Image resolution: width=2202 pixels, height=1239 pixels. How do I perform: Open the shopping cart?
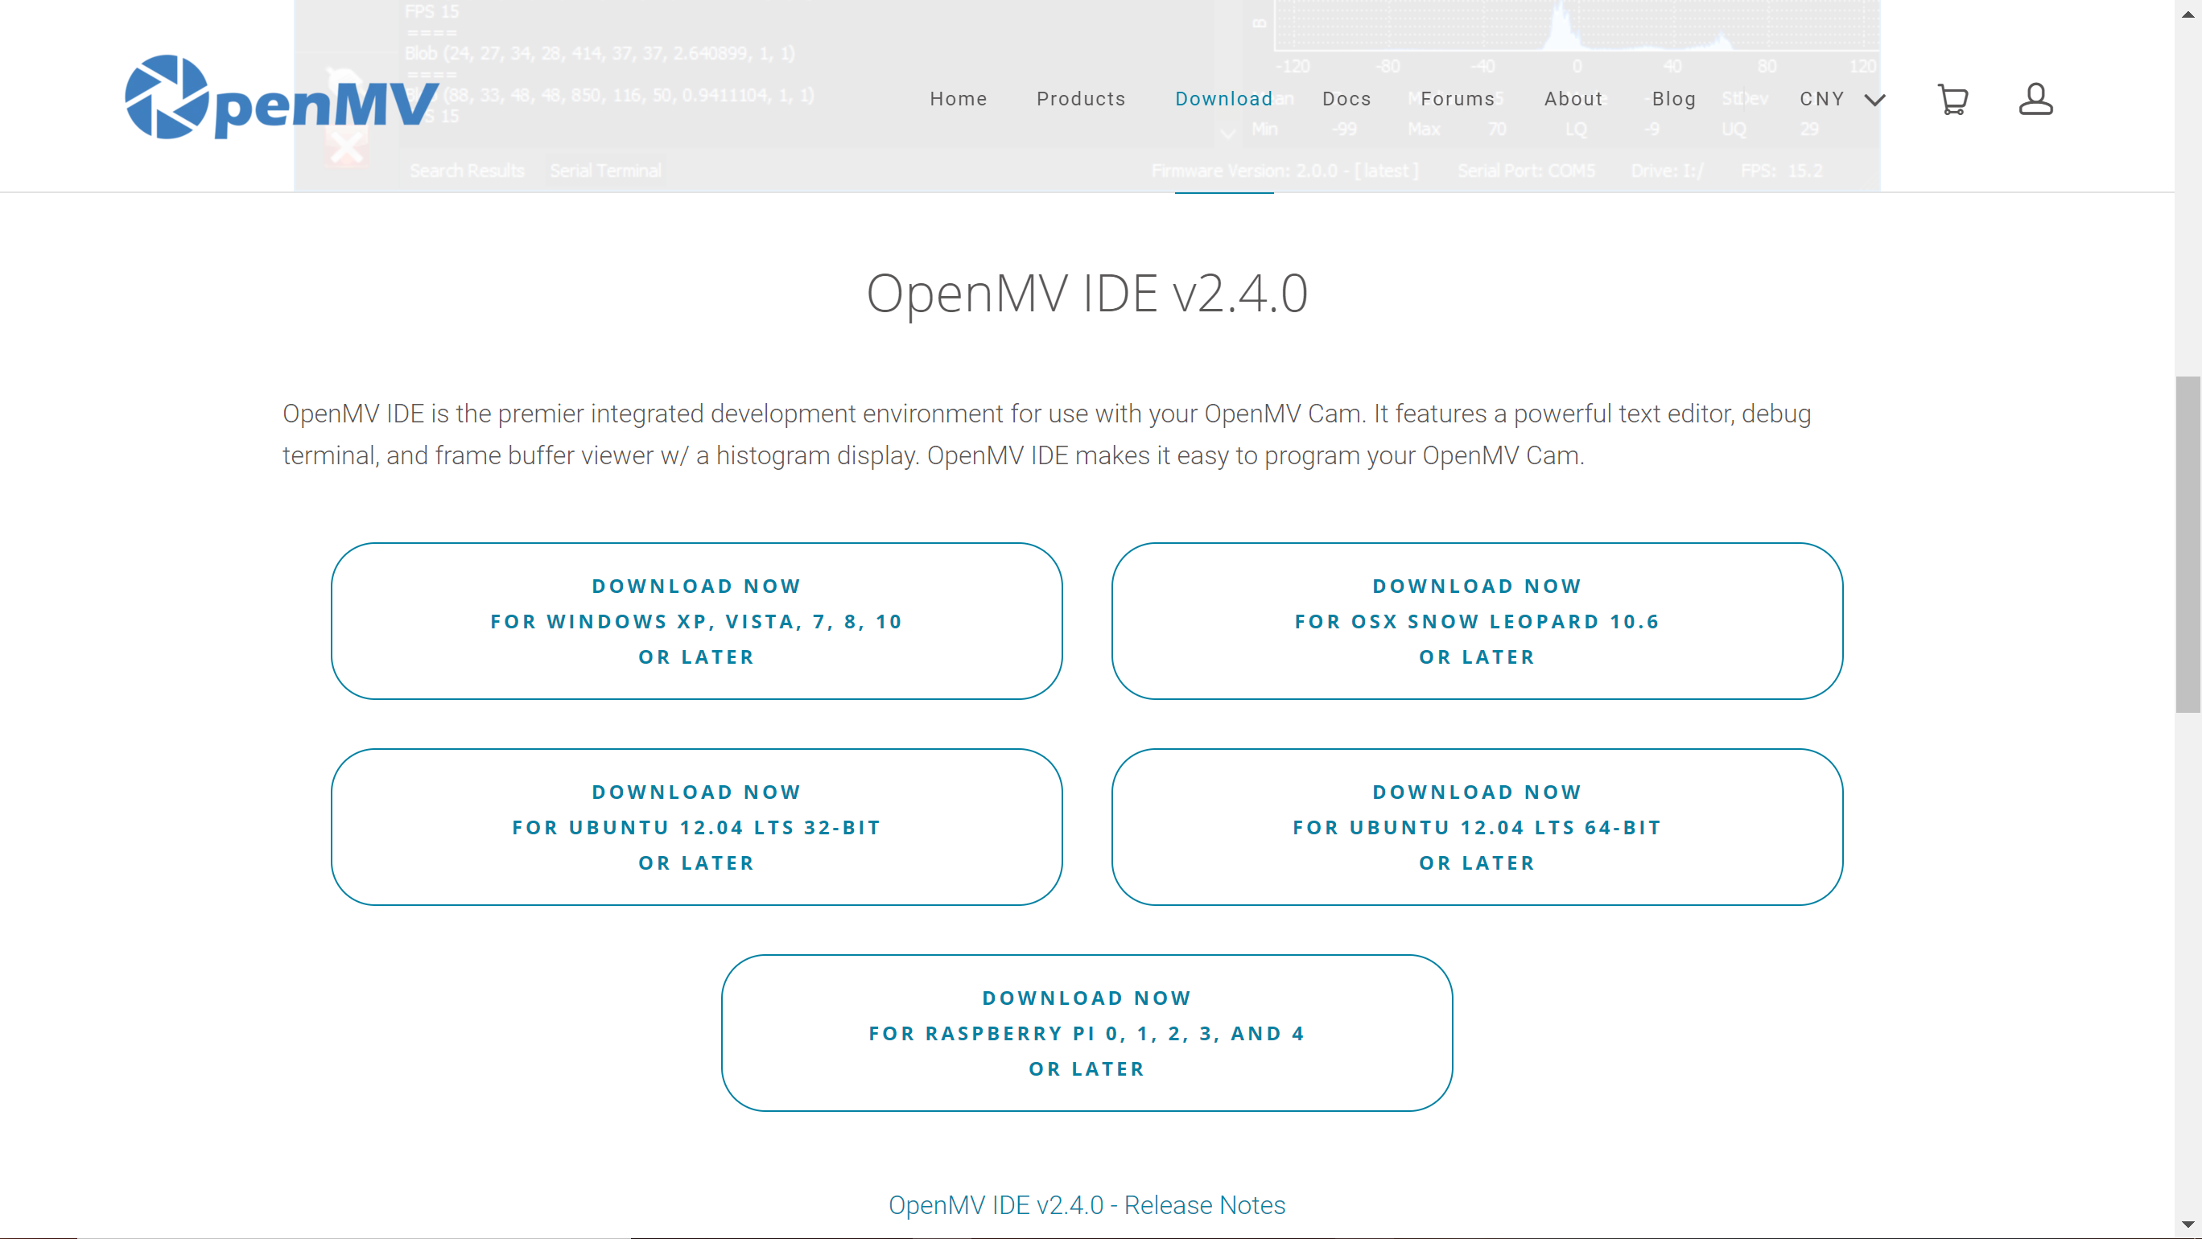click(1953, 99)
